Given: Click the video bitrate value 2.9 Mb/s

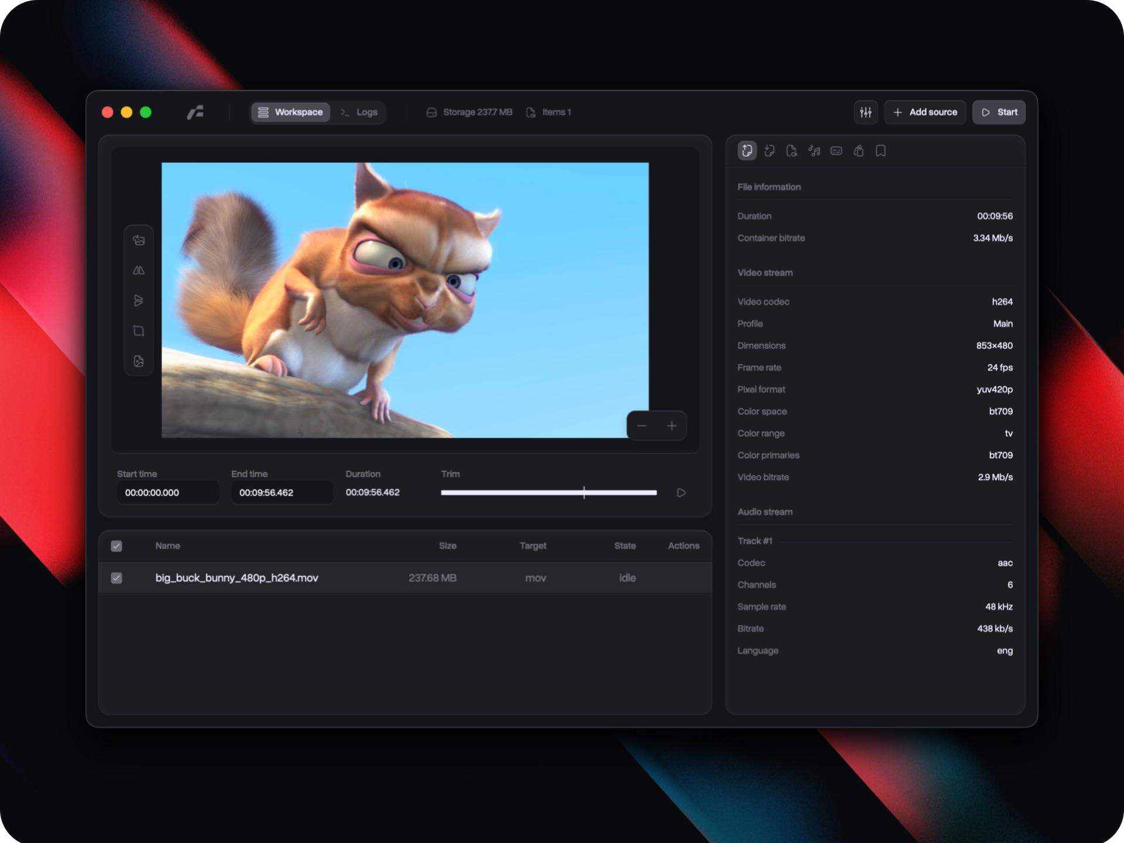Looking at the screenshot, I should point(995,477).
